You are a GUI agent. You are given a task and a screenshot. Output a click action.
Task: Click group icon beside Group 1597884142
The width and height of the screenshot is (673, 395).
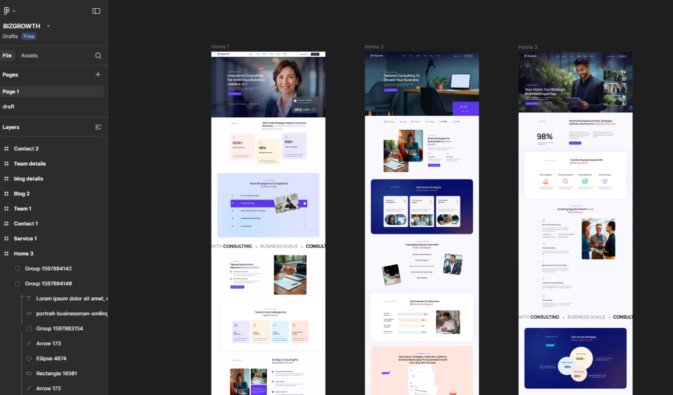[x=18, y=269]
